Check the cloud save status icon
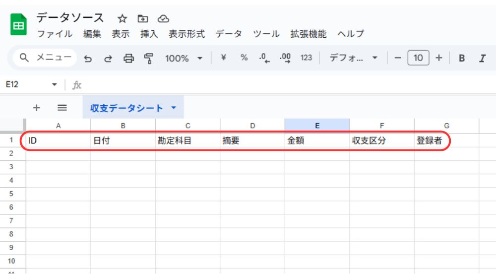The image size is (496, 279). pyautogui.click(x=163, y=19)
